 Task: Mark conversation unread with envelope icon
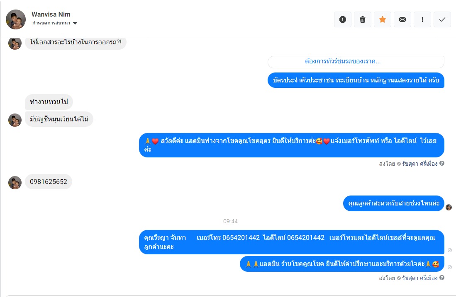click(402, 19)
